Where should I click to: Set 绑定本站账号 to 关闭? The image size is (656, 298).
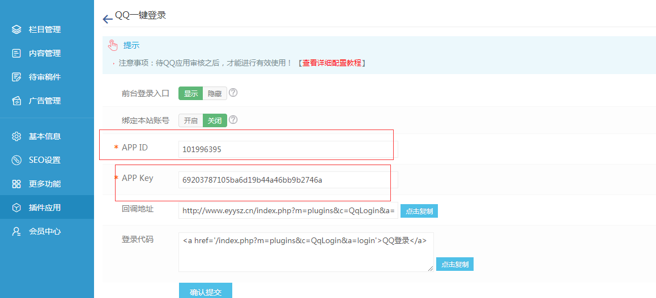pos(215,120)
